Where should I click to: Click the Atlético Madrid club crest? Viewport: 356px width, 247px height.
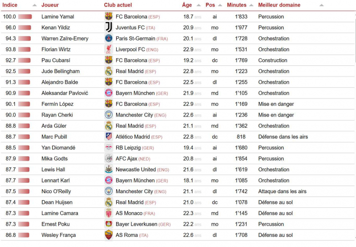coord(109,137)
